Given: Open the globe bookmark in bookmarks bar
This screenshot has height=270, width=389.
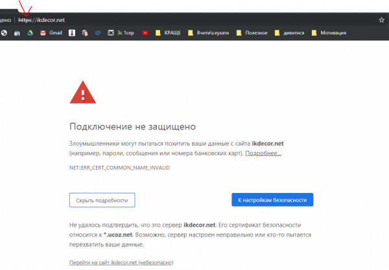Looking at the screenshot, I should click(4, 33).
